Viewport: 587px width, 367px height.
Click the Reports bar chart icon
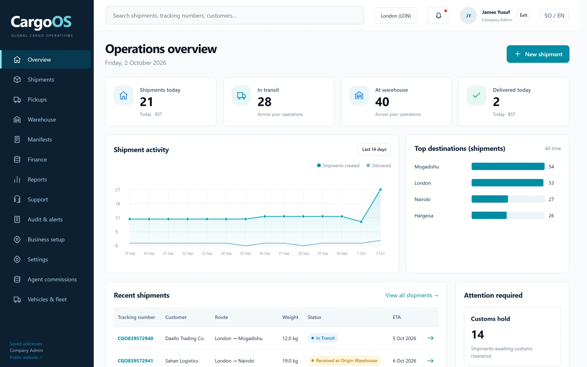pos(17,180)
